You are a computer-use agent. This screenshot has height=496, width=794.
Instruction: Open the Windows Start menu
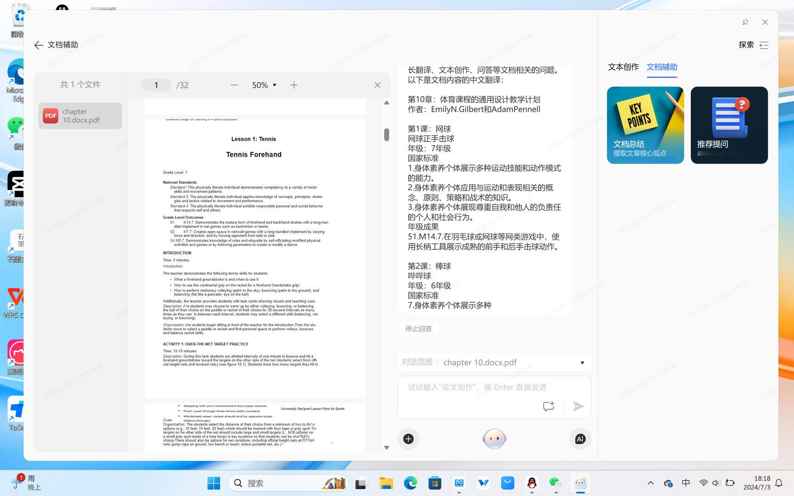tap(214, 483)
